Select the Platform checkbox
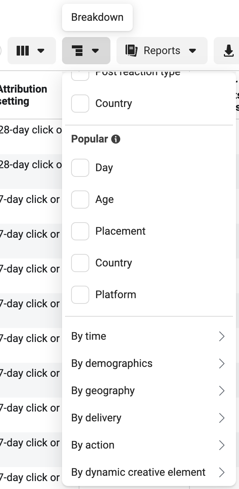This screenshot has width=239, height=489. click(80, 295)
